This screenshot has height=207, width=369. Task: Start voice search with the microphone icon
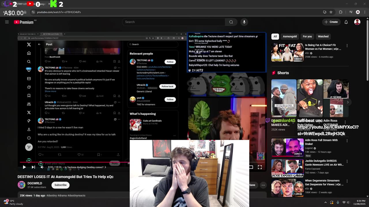(x=244, y=22)
